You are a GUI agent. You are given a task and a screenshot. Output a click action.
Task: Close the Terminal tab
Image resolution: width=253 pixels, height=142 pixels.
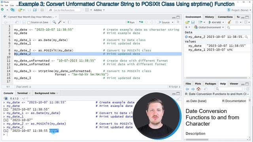point(30,93)
